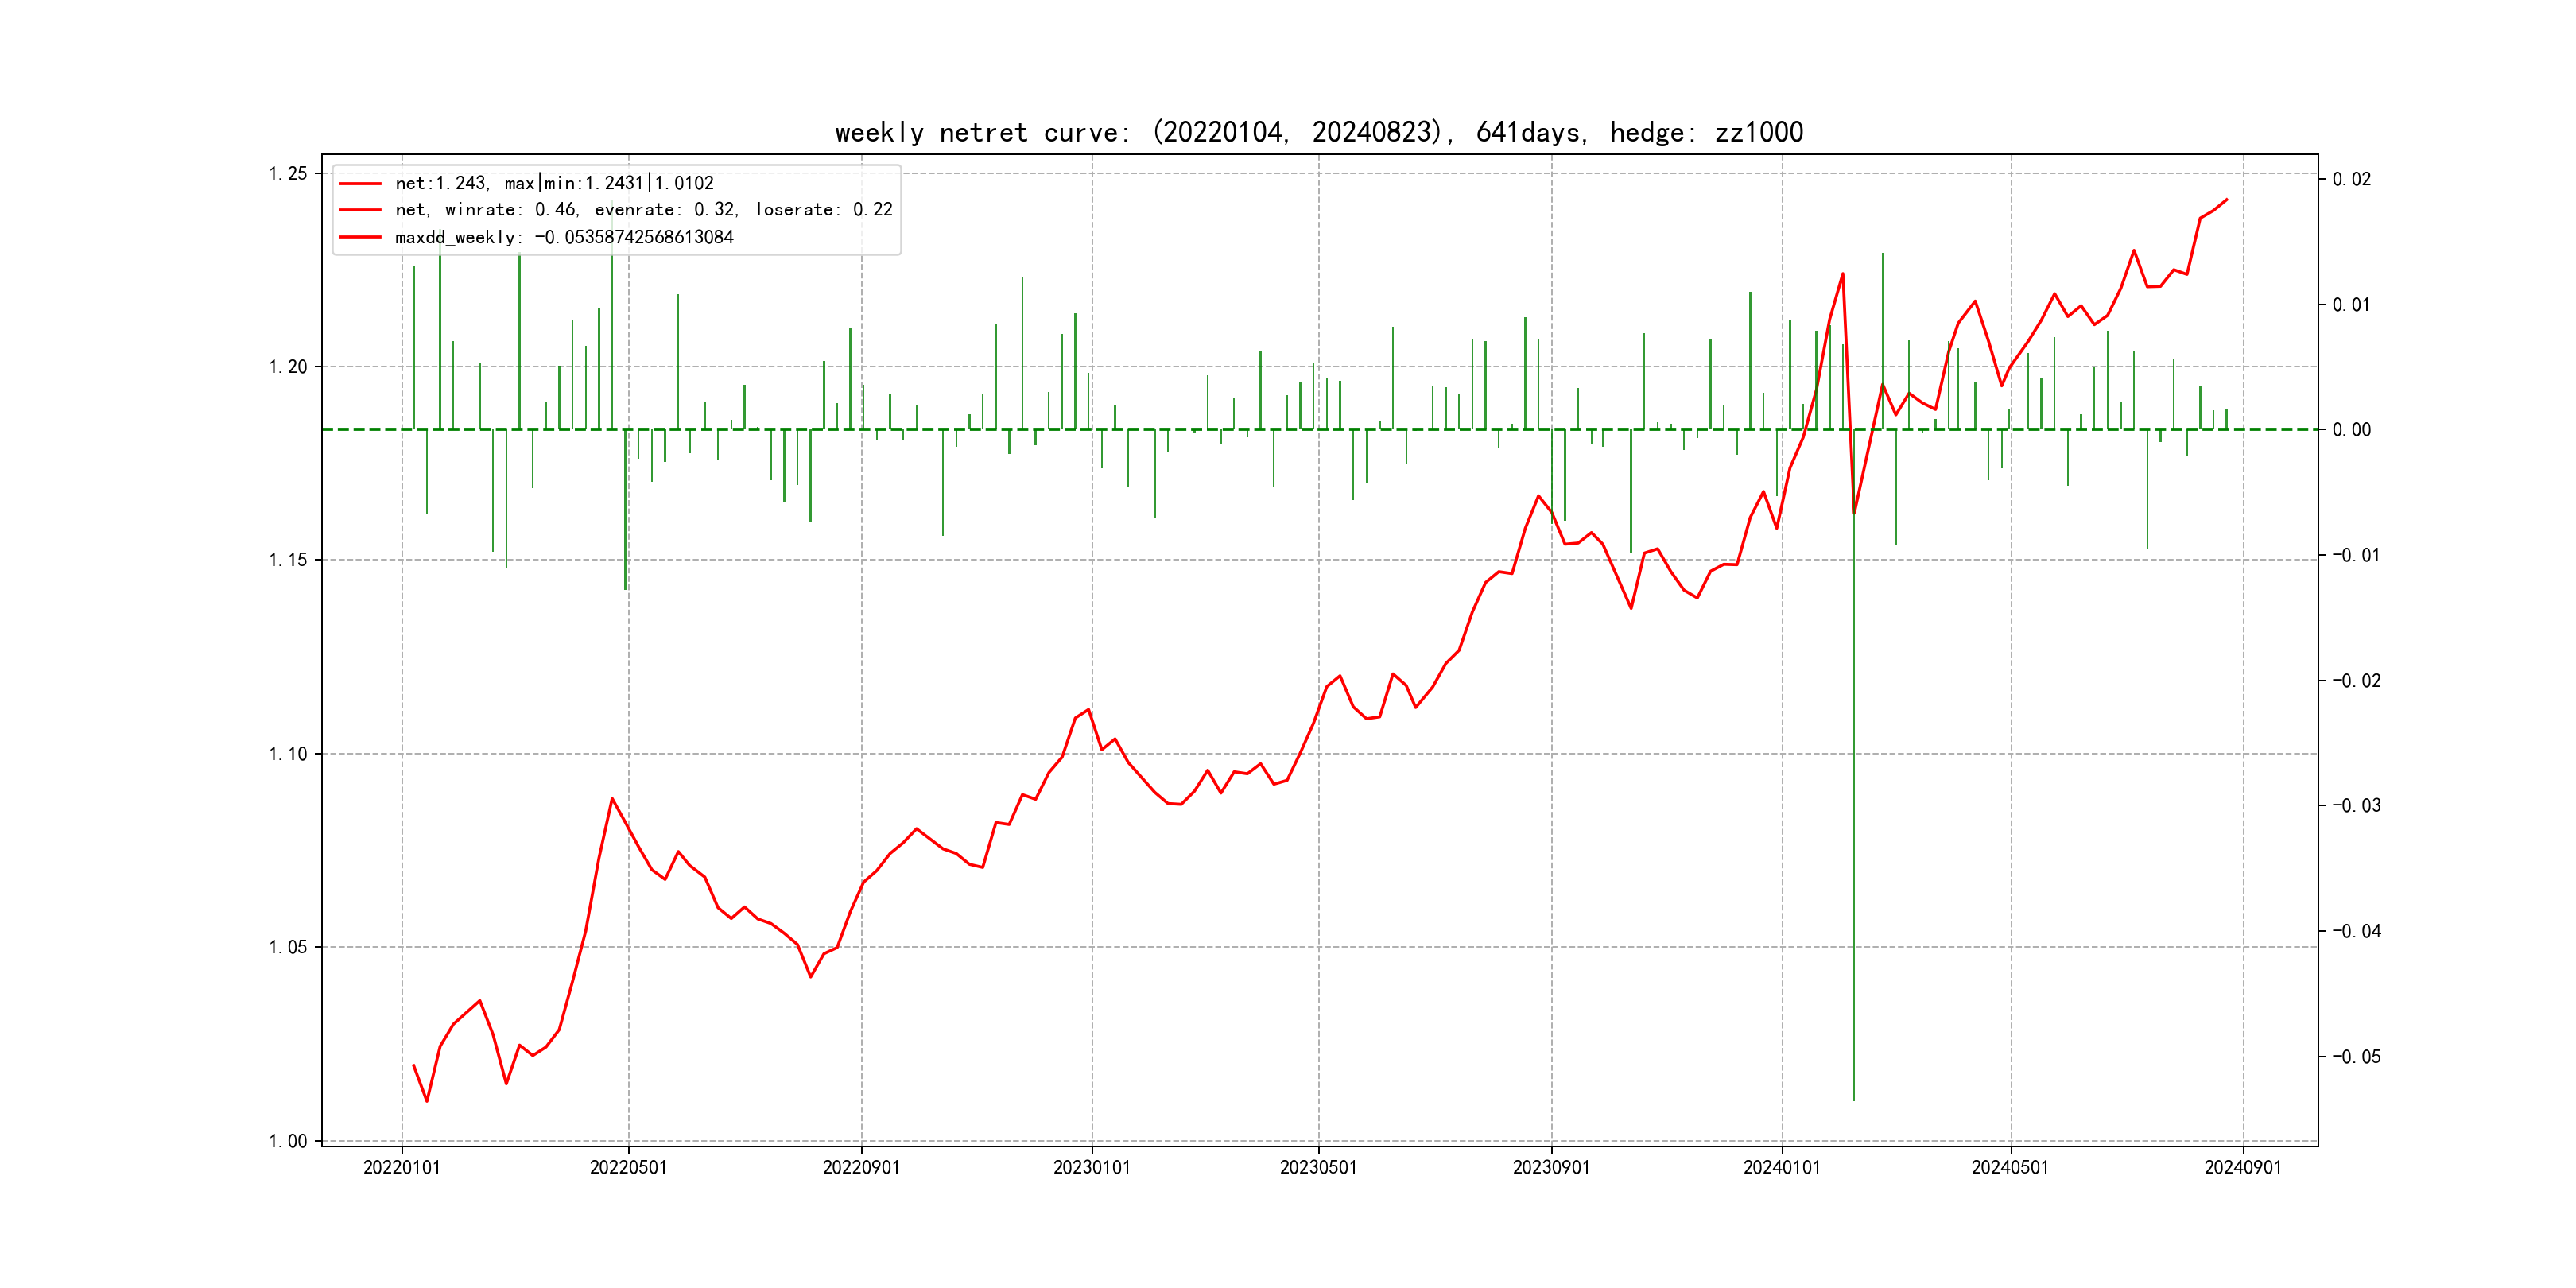Click the 1.25 left axis tick label
This screenshot has width=2576, height=1288.
[288, 174]
